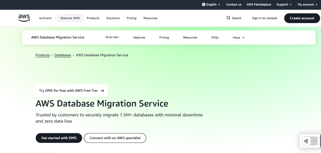Open the Products menu
Viewport: 321px width, 153px height.
click(93, 18)
